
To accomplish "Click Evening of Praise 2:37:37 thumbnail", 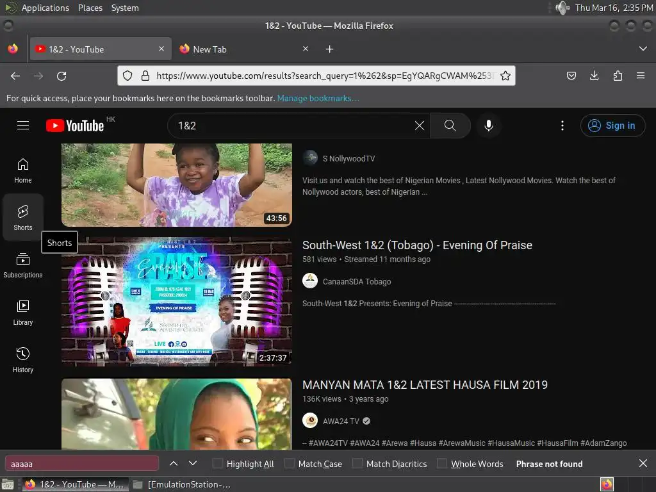I will coord(177,302).
